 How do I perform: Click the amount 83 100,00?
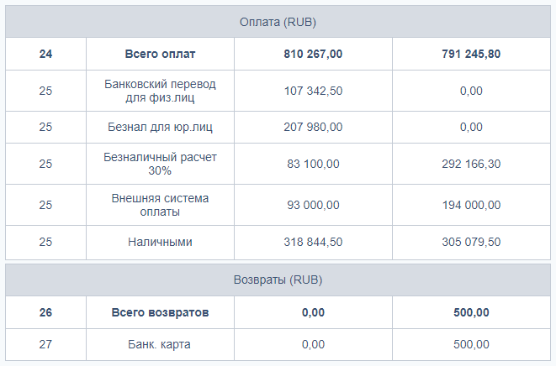point(313,164)
